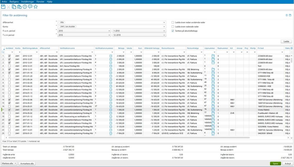Click the vertical scrollbar thumb of the grid
The image size is (294, 167).
coord(292,60)
